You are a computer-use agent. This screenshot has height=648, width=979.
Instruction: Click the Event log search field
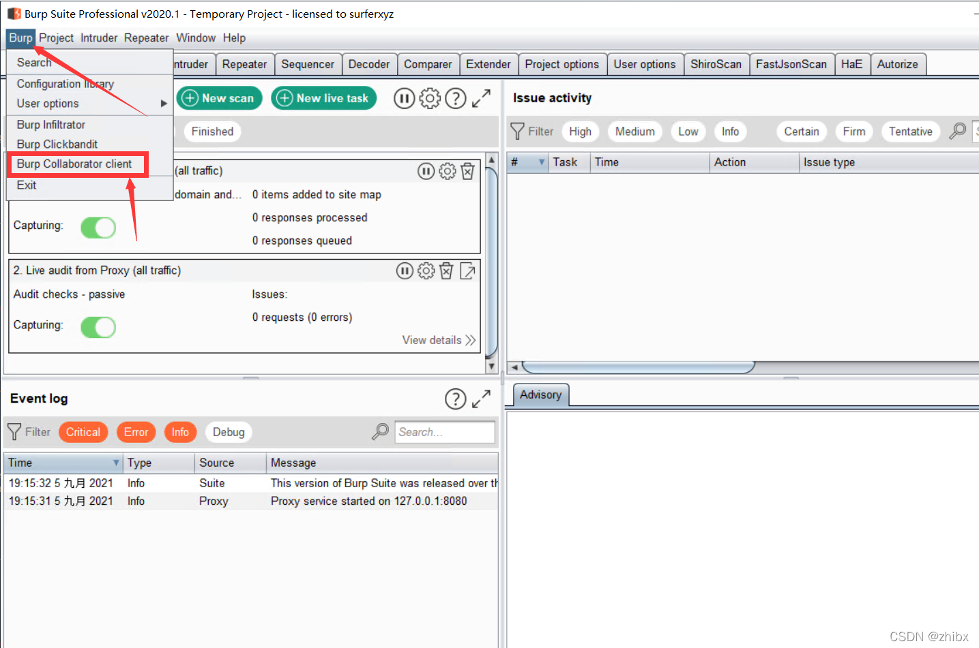[x=445, y=432]
